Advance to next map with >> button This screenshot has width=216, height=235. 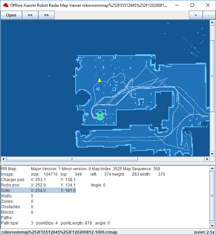[46, 15]
